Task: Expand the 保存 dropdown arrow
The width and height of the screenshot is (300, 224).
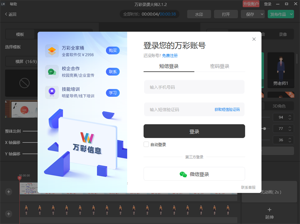Action: (x=262, y=14)
